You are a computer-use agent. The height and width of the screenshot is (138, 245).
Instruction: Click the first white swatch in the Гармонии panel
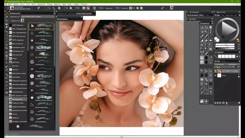[220, 56]
